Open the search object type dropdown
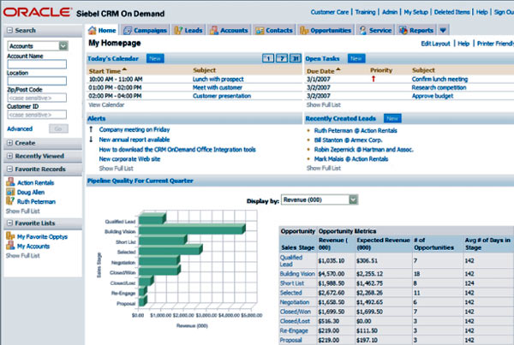Viewport: 514px width, 345px height. coord(63,46)
